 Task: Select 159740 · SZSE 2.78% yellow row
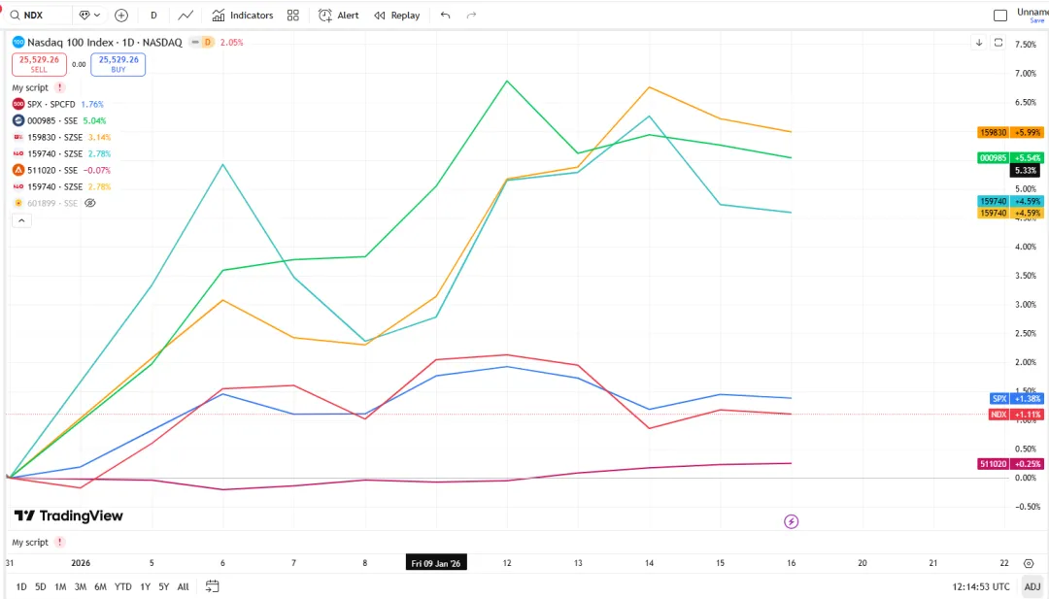pos(61,187)
